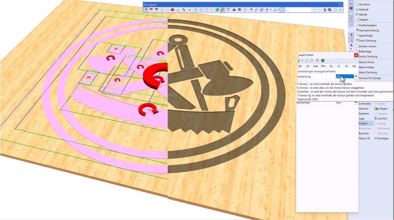The height and width of the screenshot is (220, 394).
Task: Open the Bearbeitung dropdown showing nein
Action: 355,76
